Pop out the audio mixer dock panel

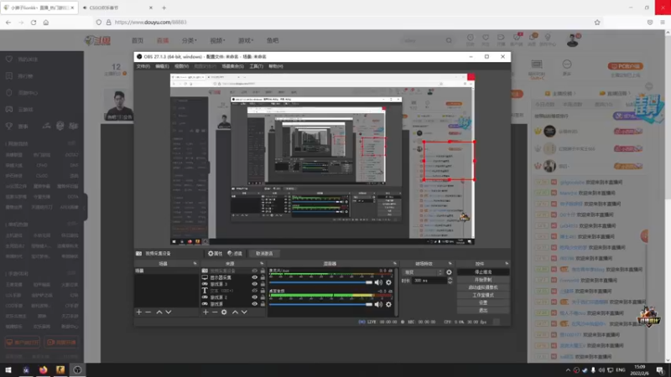(x=394, y=264)
